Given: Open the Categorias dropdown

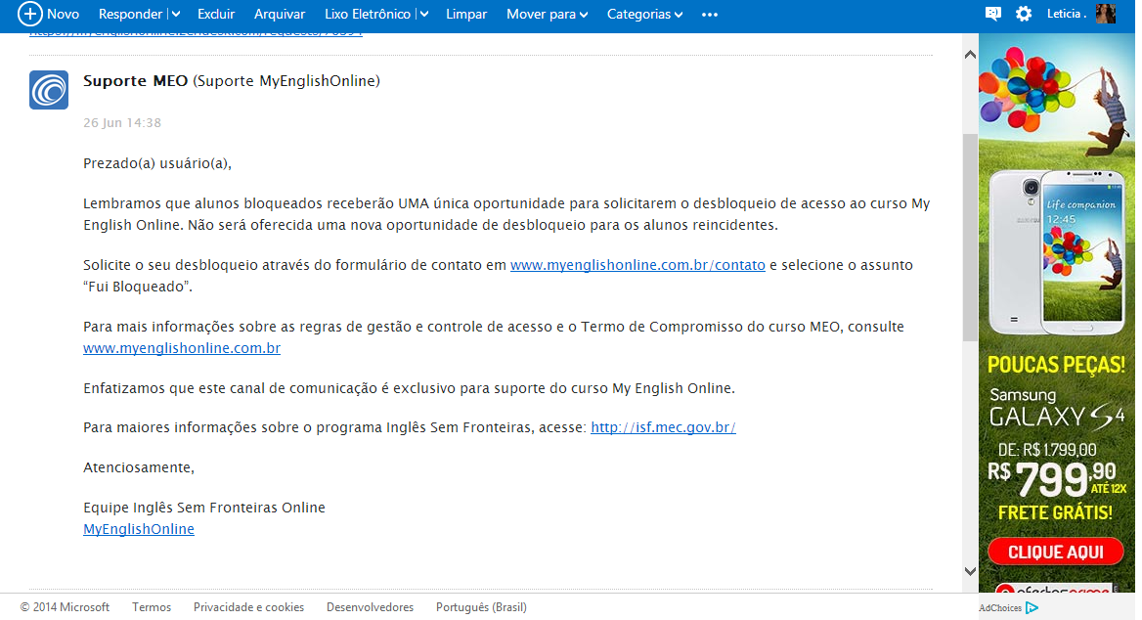Looking at the screenshot, I should (644, 15).
